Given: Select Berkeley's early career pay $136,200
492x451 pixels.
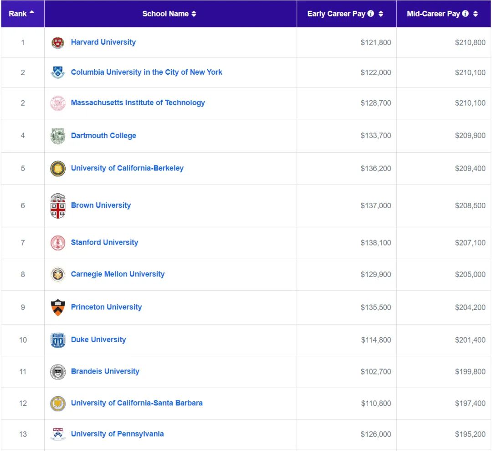Looking at the screenshot, I should pyautogui.click(x=375, y=169).
